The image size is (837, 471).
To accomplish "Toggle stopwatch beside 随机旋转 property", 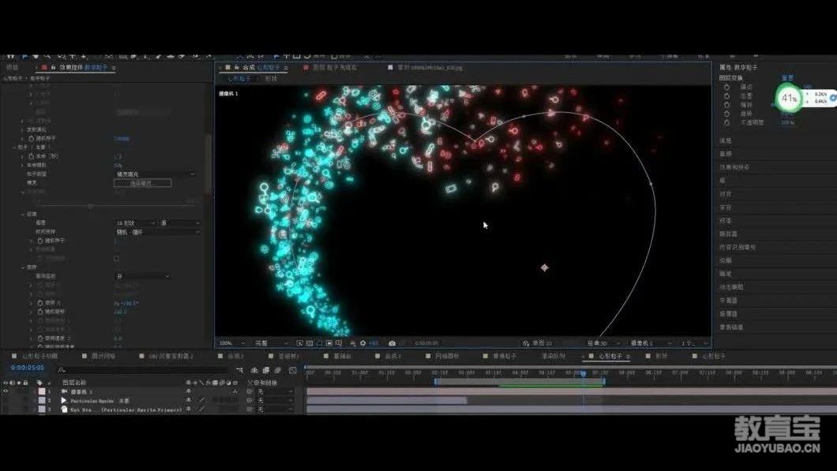I will point(40,312).
